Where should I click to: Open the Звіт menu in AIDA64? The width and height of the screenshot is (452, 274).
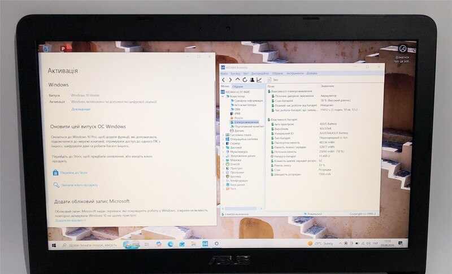pyautogui.click(x=246, y=73)
